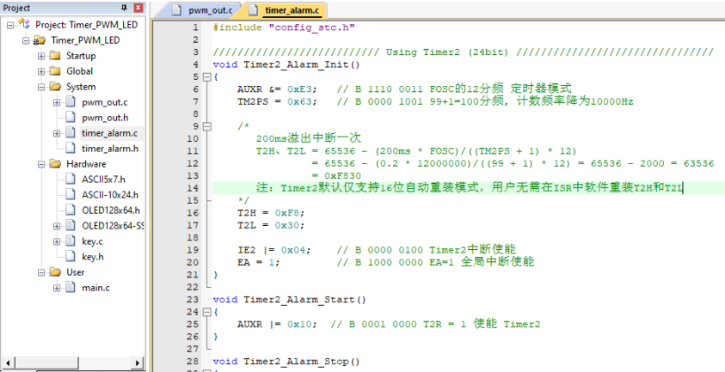Click line number 14 in gutter

194,188
